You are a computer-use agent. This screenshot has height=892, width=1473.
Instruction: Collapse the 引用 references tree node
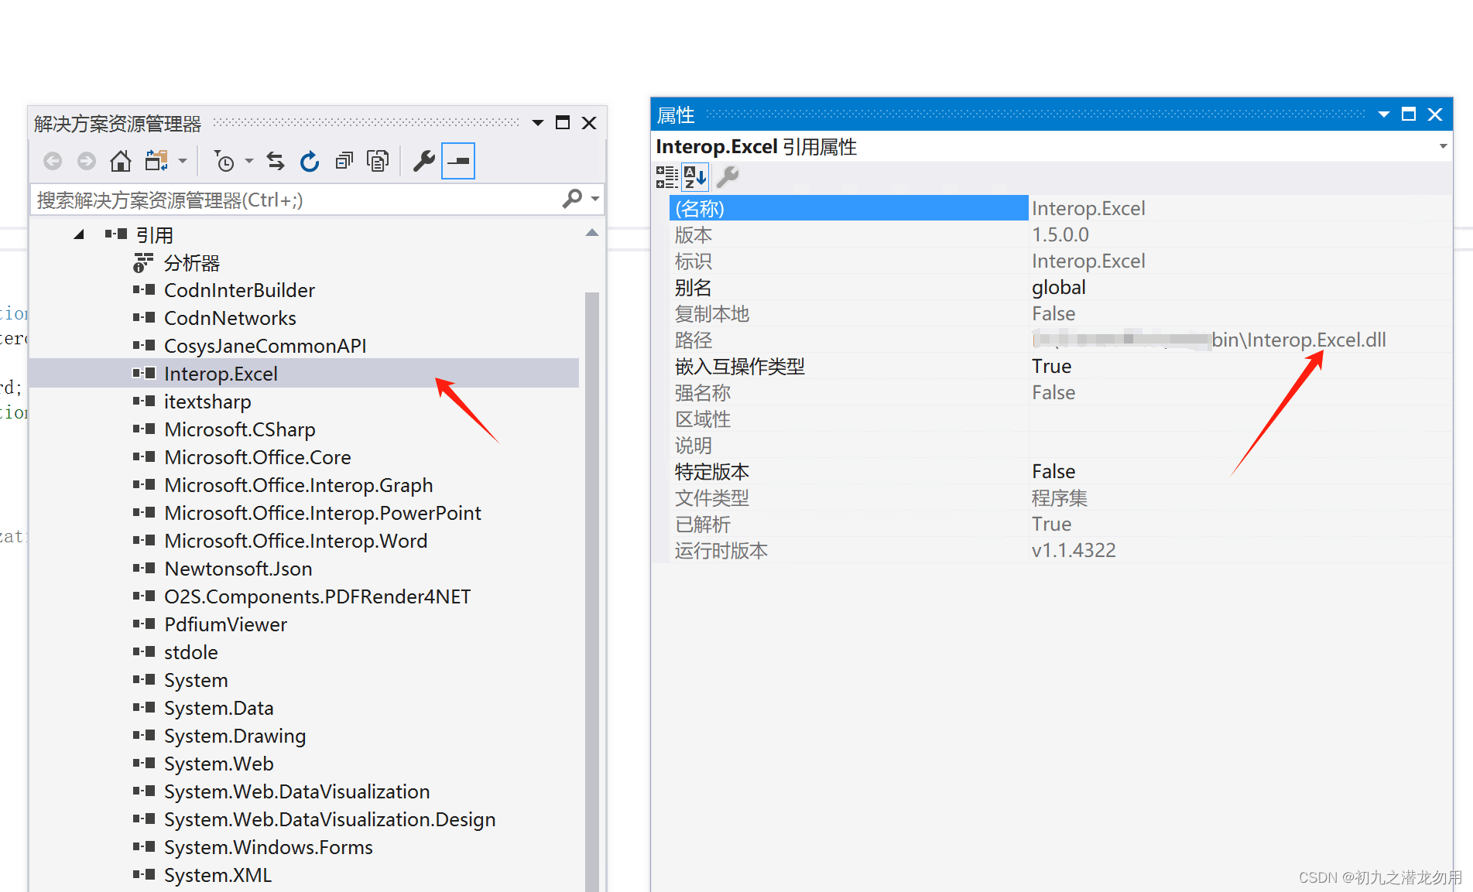[x=78, y=234]
